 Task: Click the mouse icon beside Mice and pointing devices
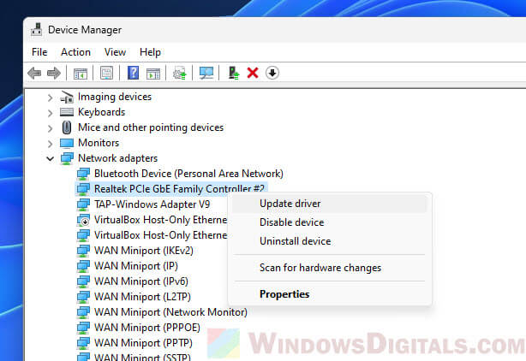(67, 127)
